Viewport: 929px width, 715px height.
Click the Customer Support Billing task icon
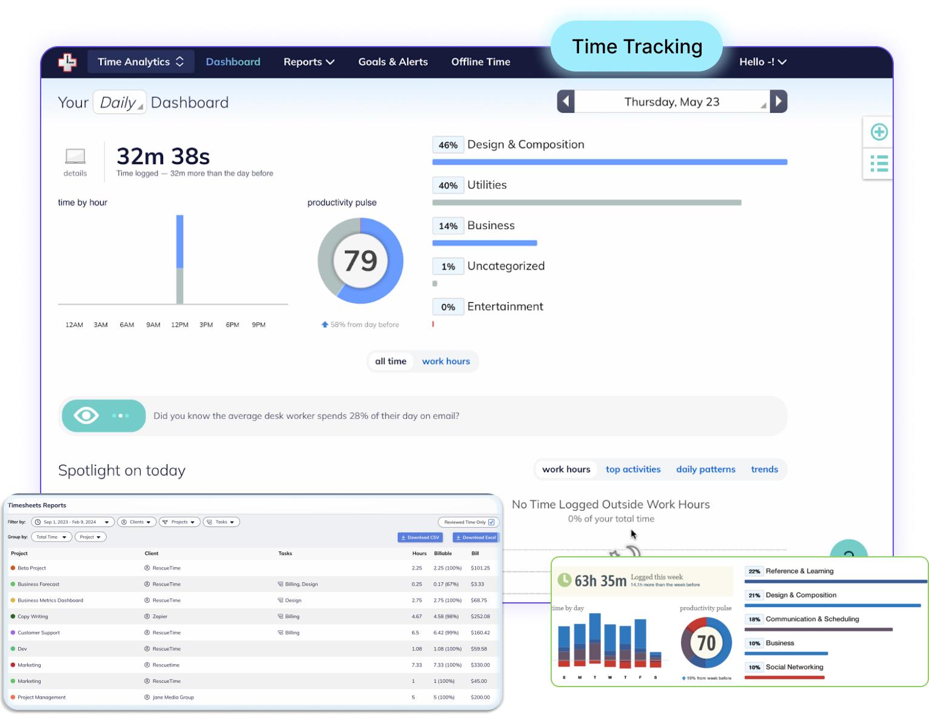[280, 633]
